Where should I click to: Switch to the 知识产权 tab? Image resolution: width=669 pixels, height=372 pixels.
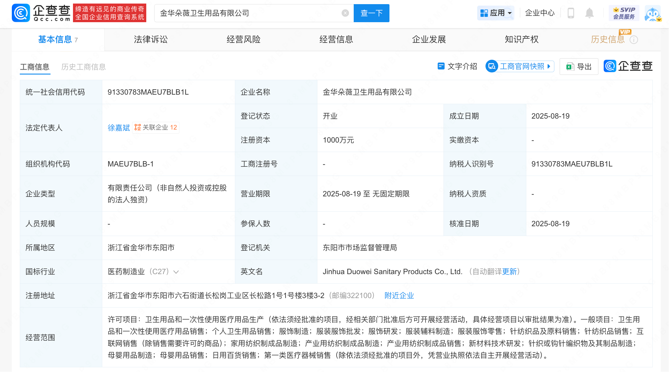(x=522, y=39)
